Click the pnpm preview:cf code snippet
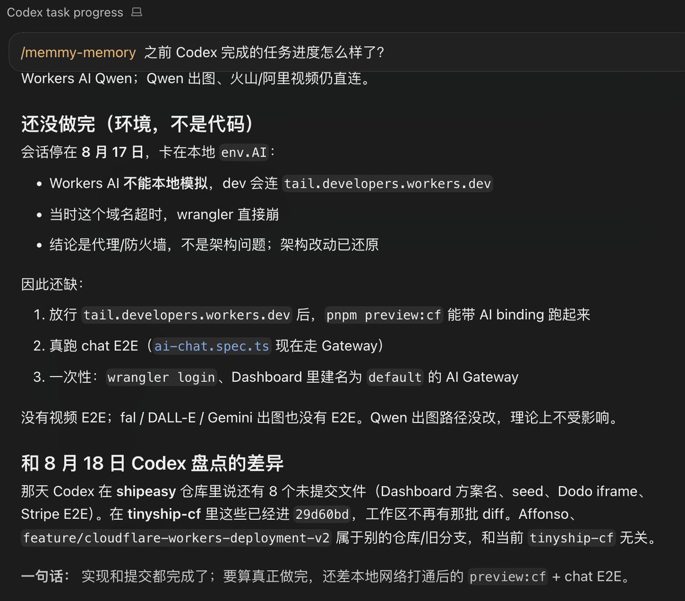The height and width of the screenshot is (601, 685). pyautogui.click(x=384, y=315)
